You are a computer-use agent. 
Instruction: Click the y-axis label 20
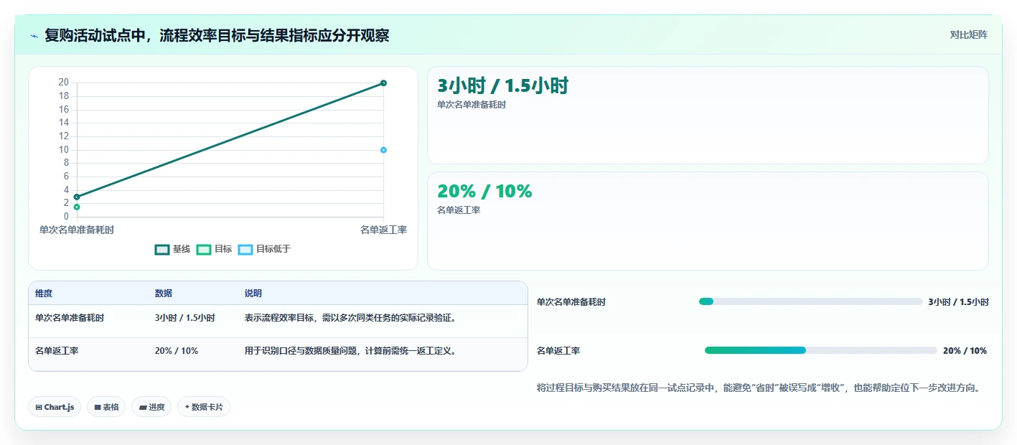[x=64, y=83]
